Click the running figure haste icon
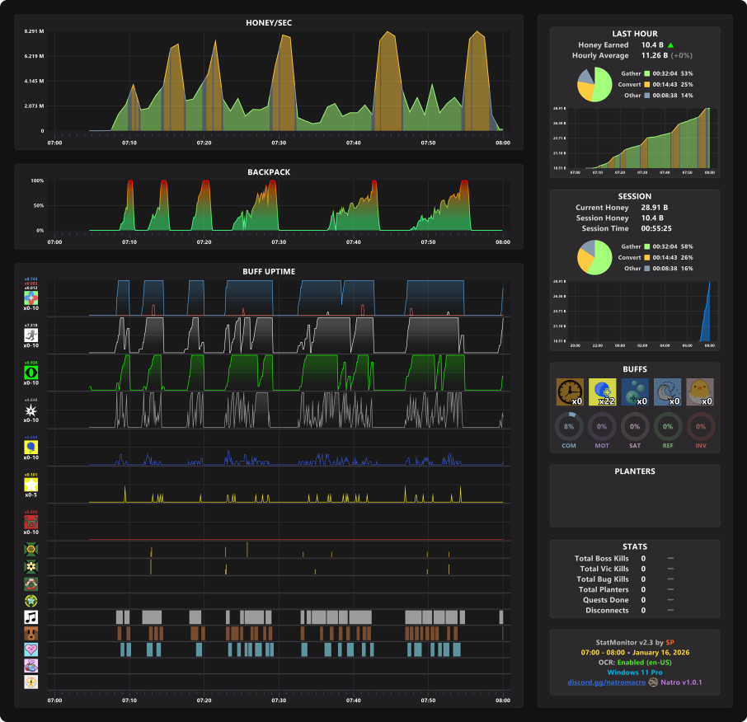The image size is (747, 722). click(31, 335)
